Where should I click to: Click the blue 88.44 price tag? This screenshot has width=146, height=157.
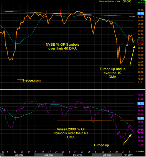point(140,14)
